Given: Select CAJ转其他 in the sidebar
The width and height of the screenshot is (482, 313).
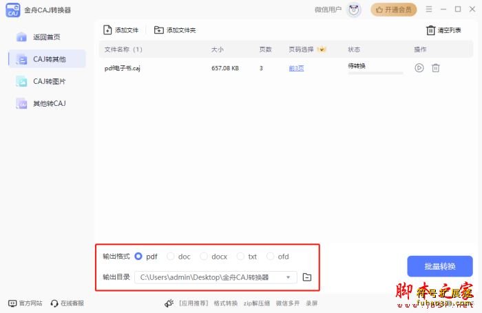Looking at the screenshot, I should point(47,59).
